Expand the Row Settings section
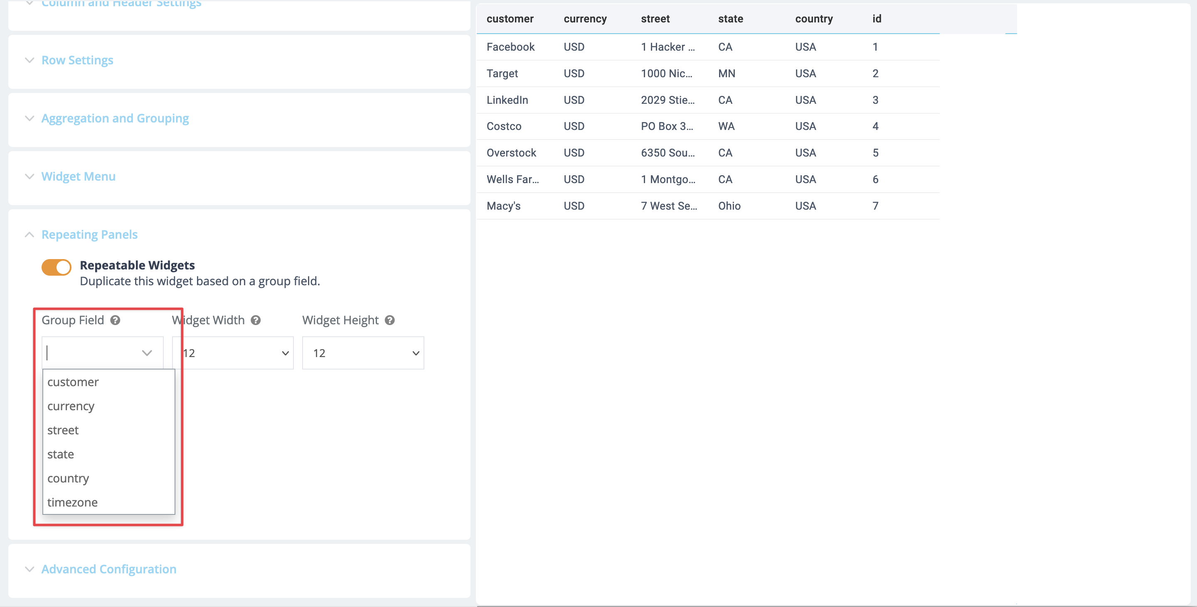 pos(77,60)
